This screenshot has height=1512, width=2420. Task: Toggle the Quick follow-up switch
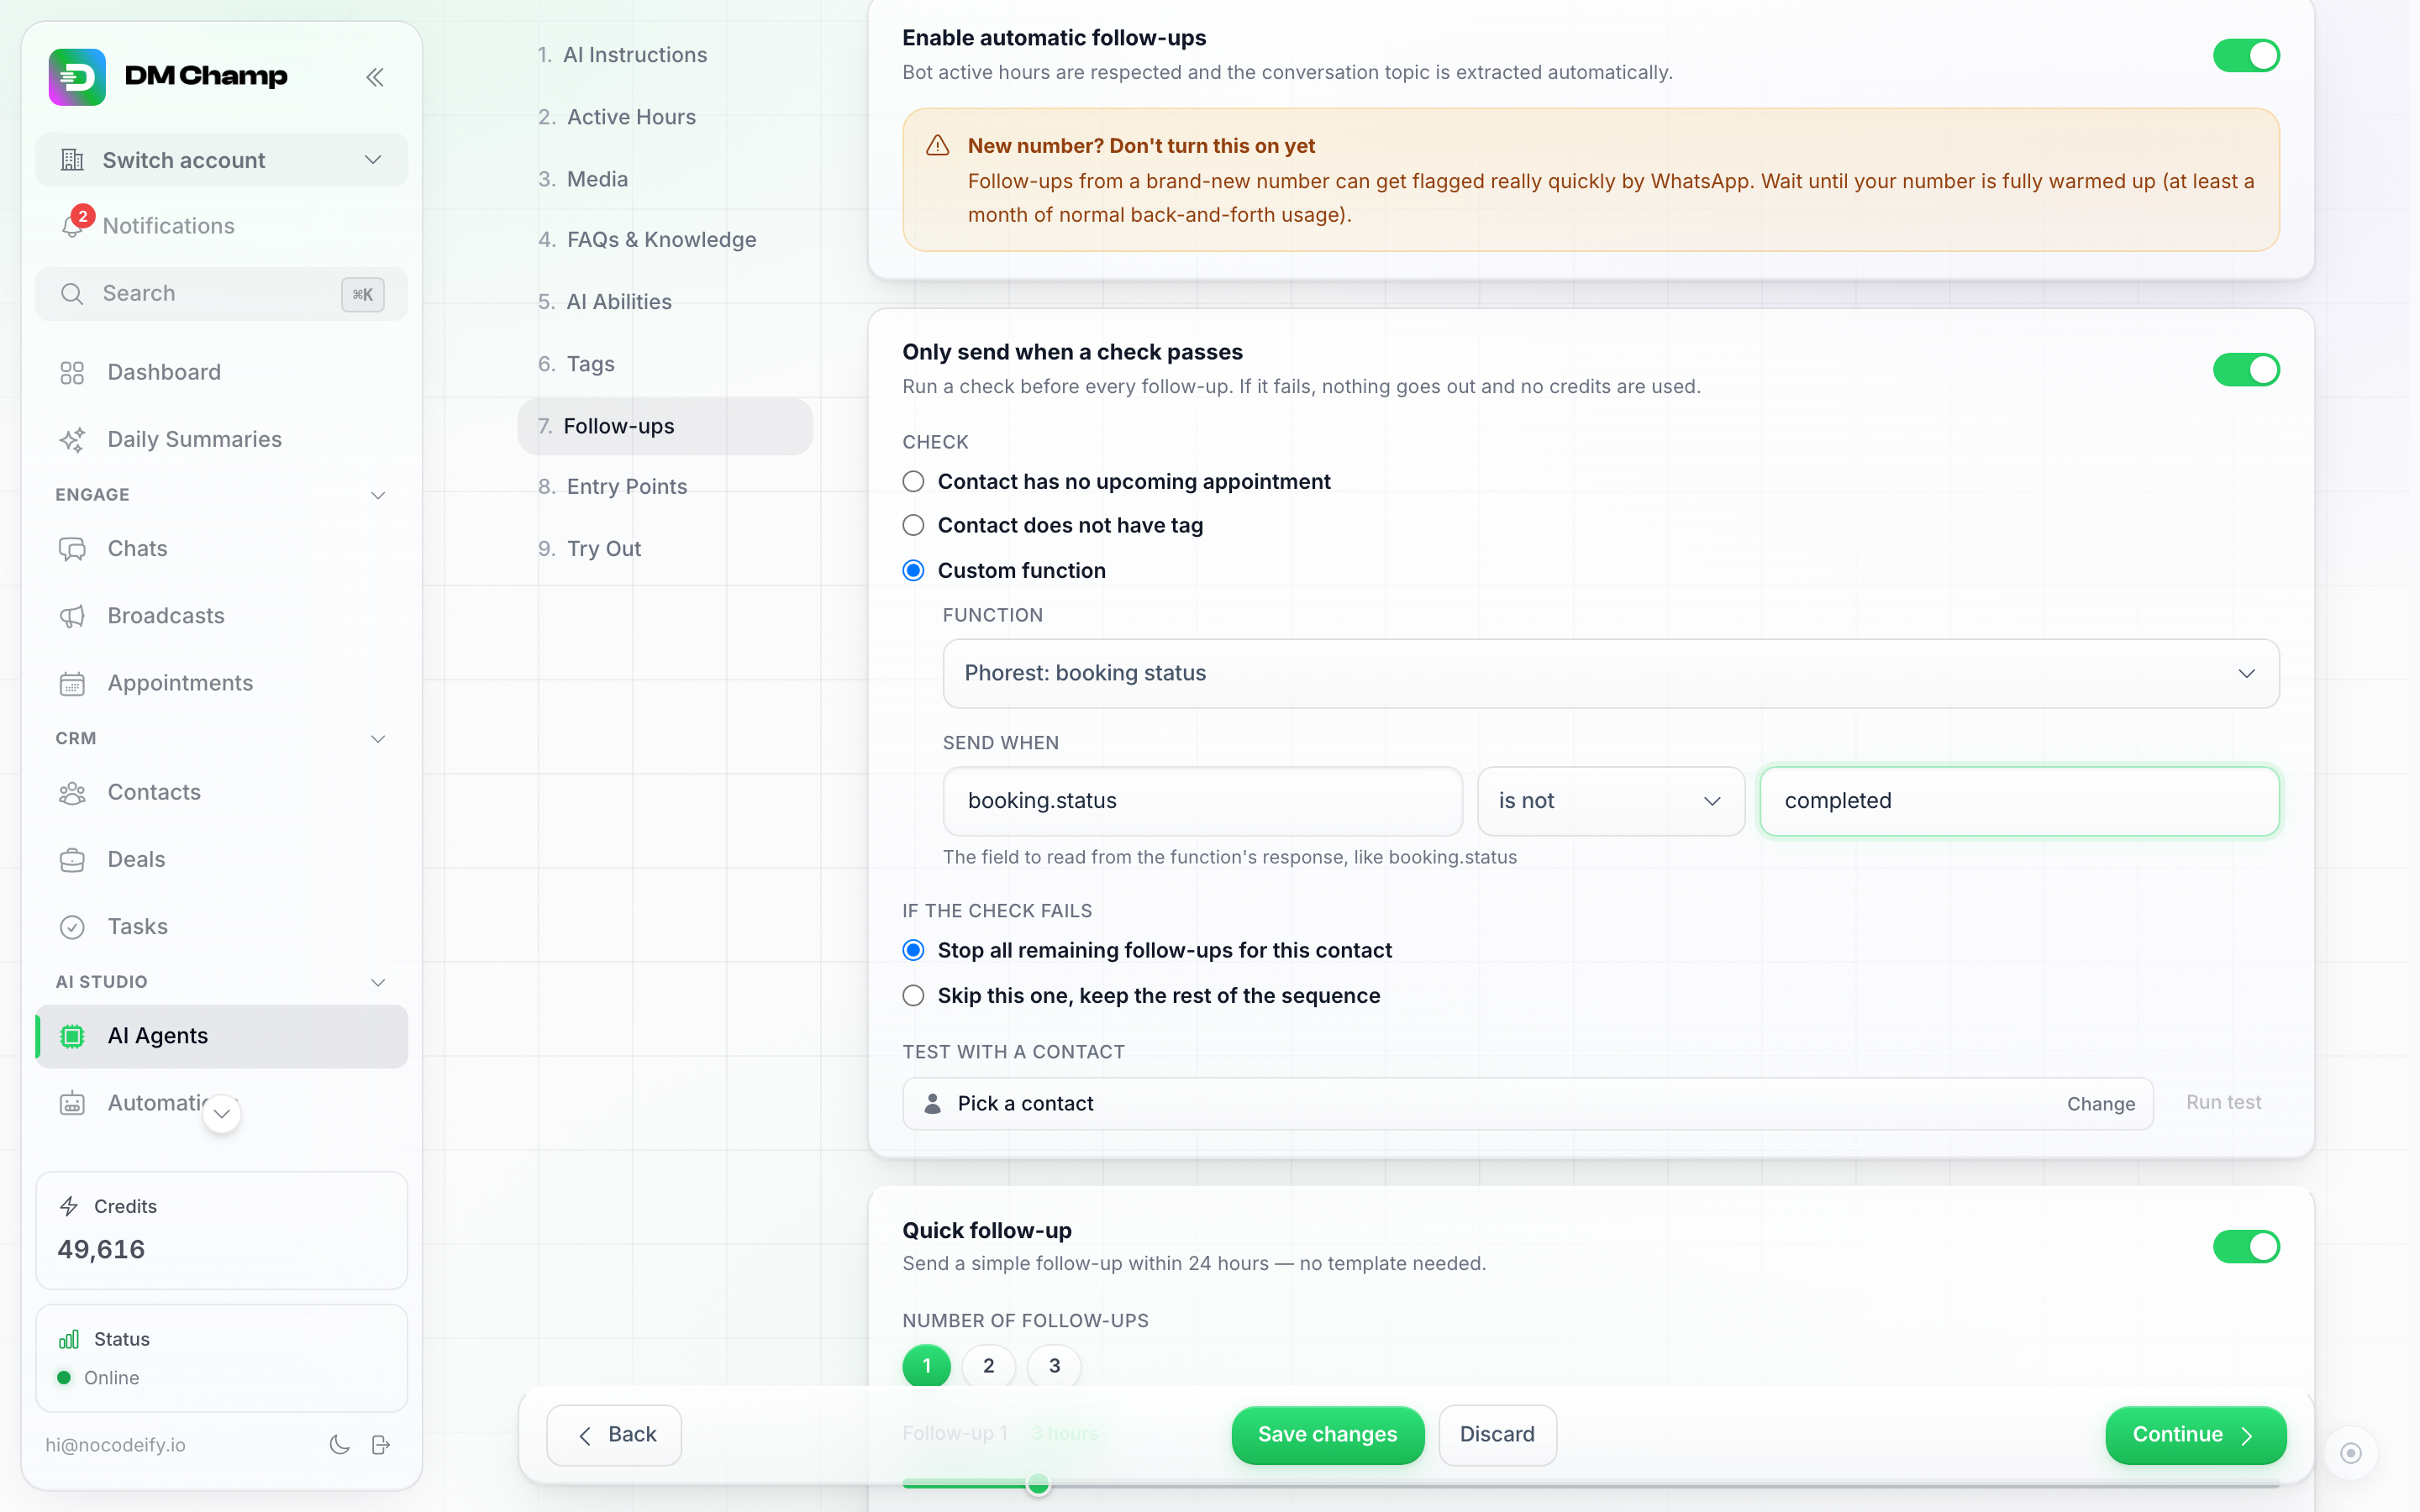[2246, 1246]
